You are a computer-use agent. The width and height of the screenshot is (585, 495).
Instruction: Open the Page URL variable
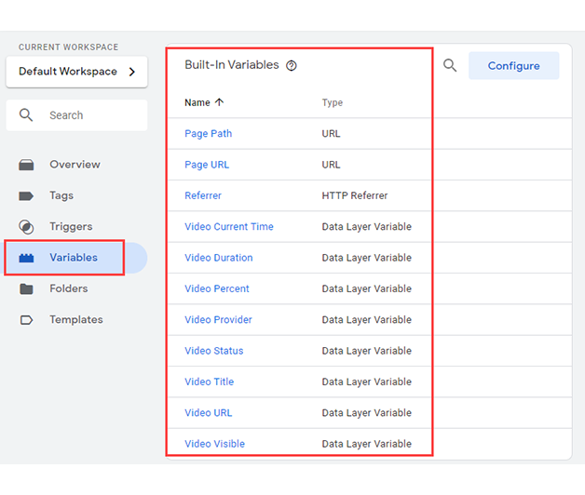point(207,165)
